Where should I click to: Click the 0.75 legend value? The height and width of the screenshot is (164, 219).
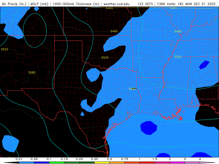[x=125, y=159]
